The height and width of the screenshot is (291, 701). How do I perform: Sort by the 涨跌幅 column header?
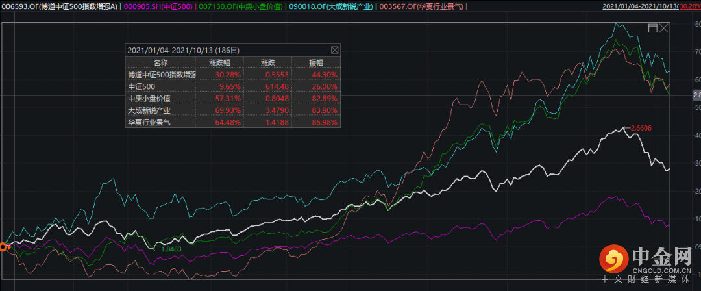point(219,62)
